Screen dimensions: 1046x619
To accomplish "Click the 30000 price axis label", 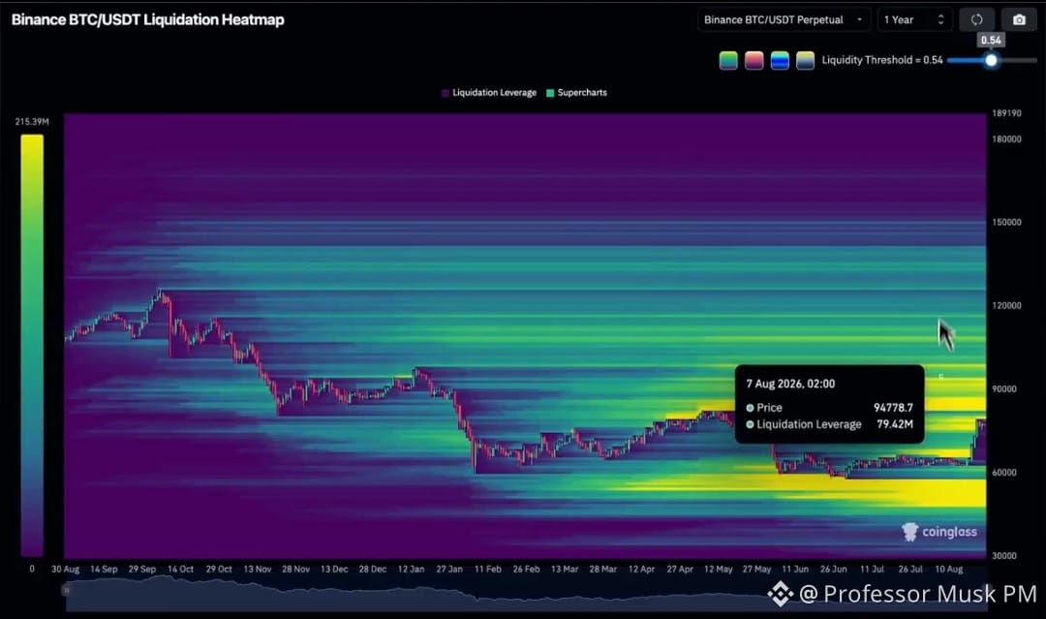I will (1004, 556).
